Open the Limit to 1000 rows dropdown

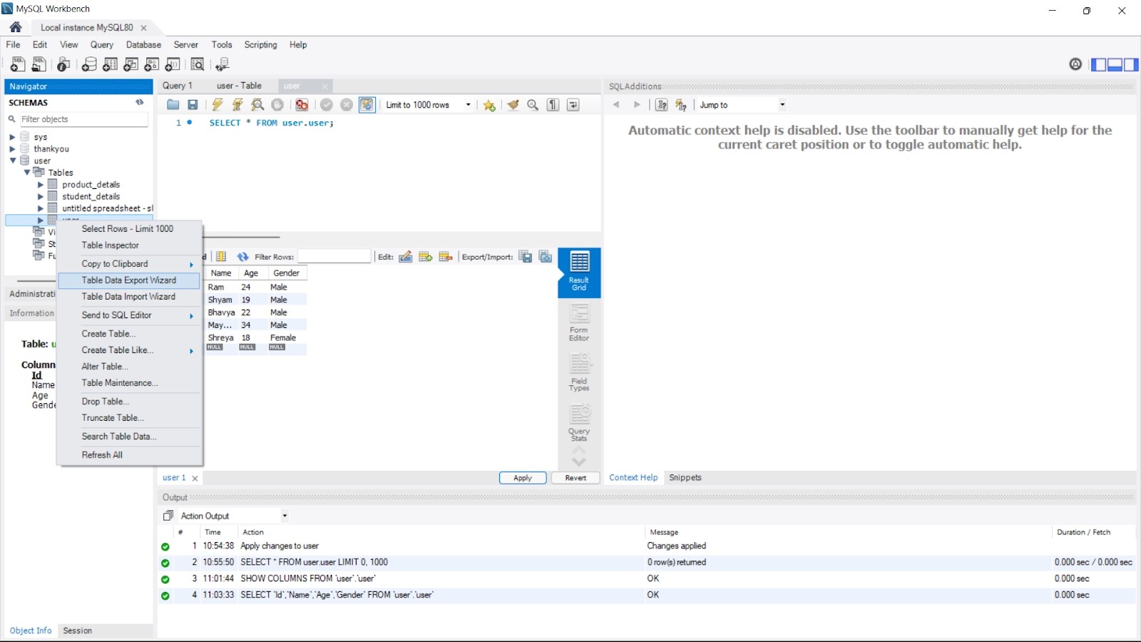click(468, 105)
